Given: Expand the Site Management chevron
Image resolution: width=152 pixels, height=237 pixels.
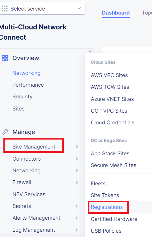Looking at the screenshot, I should (x=77, y=147).
